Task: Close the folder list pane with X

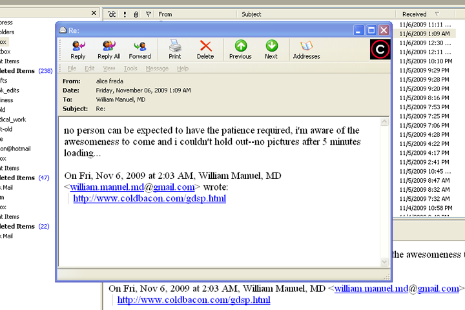Action: pos(94,13)
